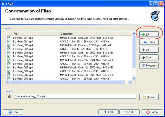Image resolution: width=165 pixels, height=117 pixels.
Task: Proceed with the Next button
Action: point(129,112)
